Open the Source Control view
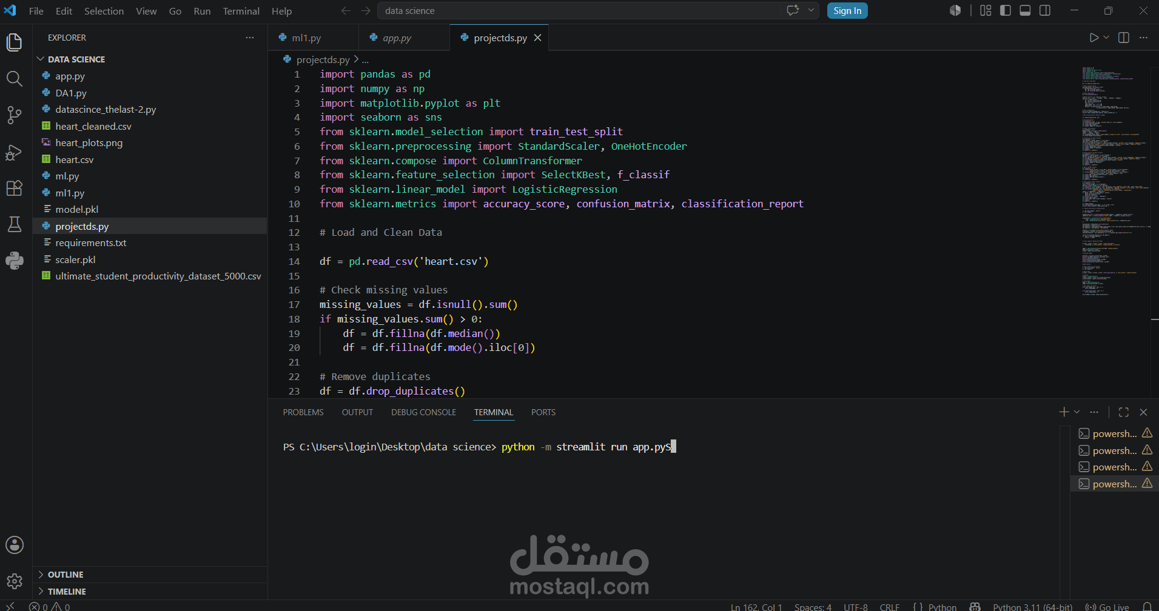1159x611 pixels. [x=15, y=115]
